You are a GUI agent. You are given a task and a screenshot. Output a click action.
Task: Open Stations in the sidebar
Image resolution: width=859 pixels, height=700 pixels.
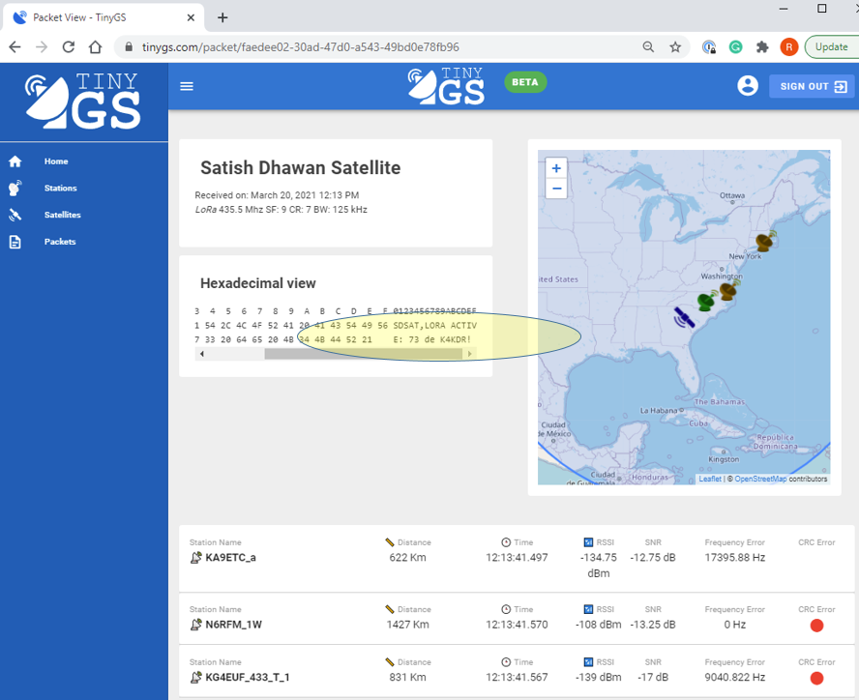pos(60,188)
